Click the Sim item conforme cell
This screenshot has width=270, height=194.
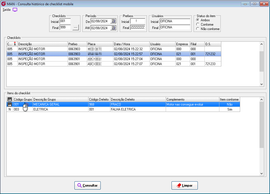pos(230,109)
